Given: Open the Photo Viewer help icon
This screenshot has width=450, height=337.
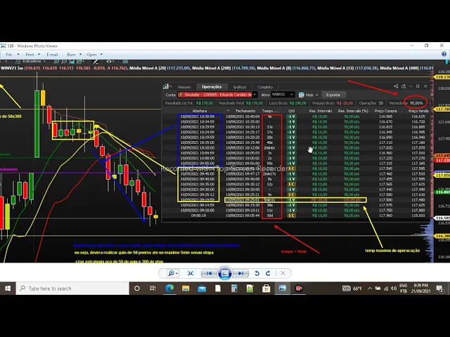Looking at the screenshot, I should click(444, 54).
